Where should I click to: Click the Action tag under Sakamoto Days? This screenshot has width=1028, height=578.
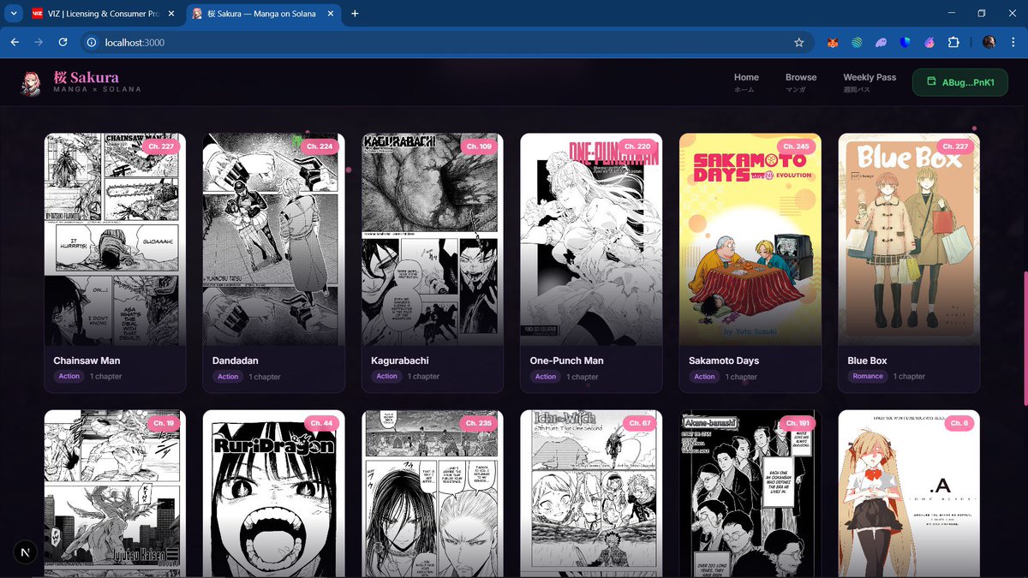[x=704, y=377]
